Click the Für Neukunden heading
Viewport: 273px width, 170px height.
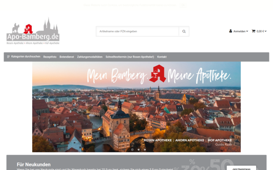pyautogui.click(x=34, y=165)
